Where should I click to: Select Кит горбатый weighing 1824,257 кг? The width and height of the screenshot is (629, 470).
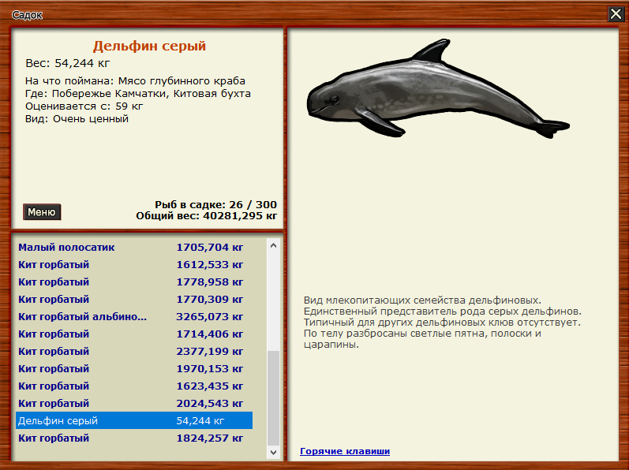point(54,438)
